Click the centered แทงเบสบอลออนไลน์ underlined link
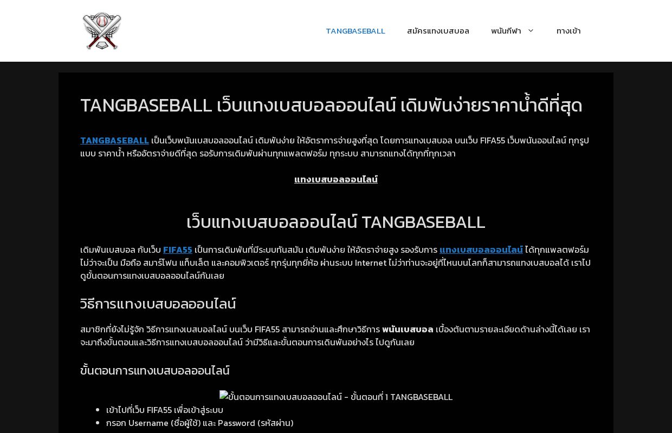672x433 pixels. pyautogui.click(x=336, y=179)
